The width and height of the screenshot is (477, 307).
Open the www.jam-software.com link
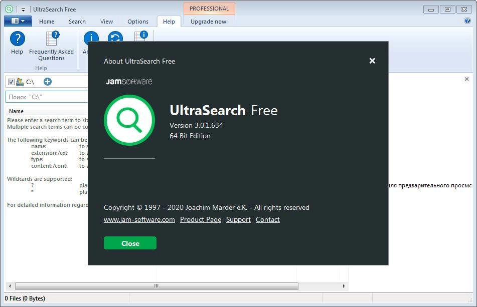coord(139,219)
